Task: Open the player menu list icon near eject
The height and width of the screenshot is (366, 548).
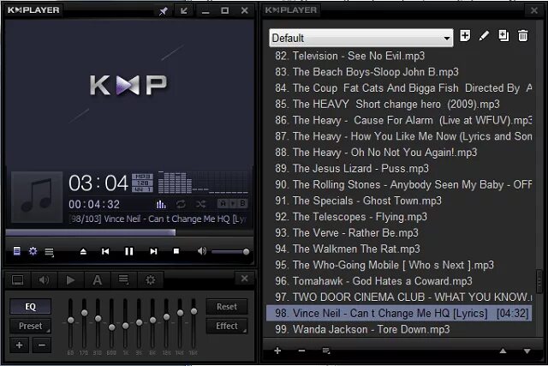Action: [50, 252]
